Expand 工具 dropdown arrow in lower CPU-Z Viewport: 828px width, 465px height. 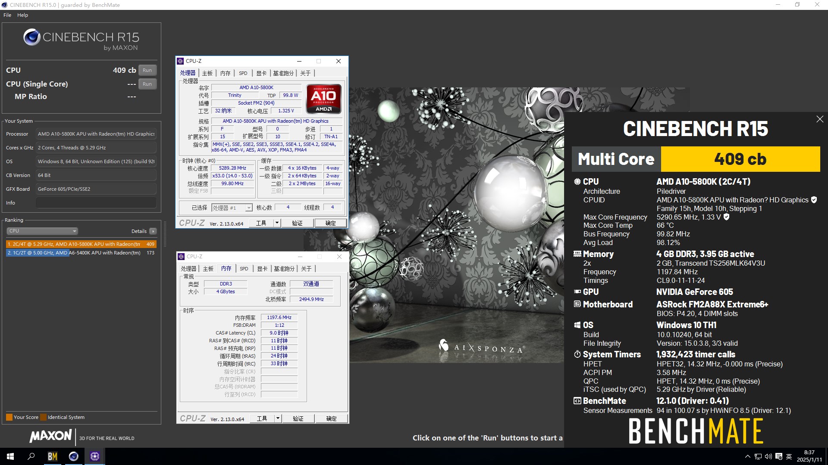(278, 418)
